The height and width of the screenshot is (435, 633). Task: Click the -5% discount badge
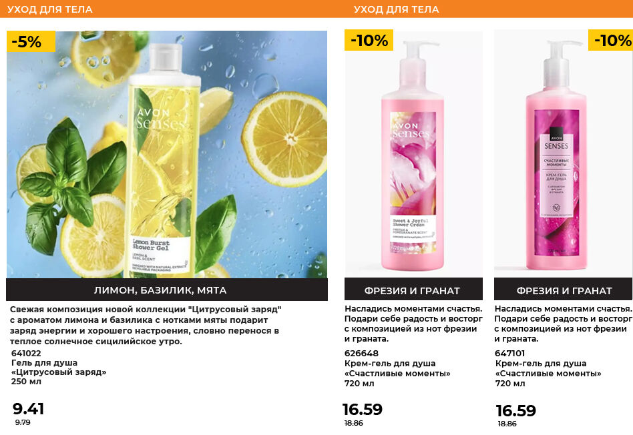31,41
